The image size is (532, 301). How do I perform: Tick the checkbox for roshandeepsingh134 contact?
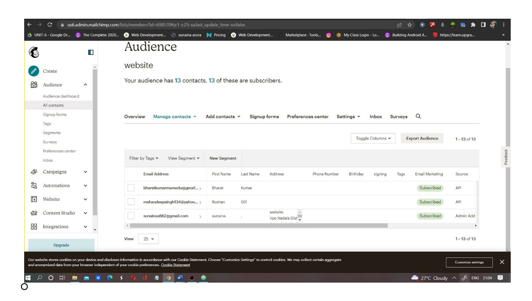(131, 202)
